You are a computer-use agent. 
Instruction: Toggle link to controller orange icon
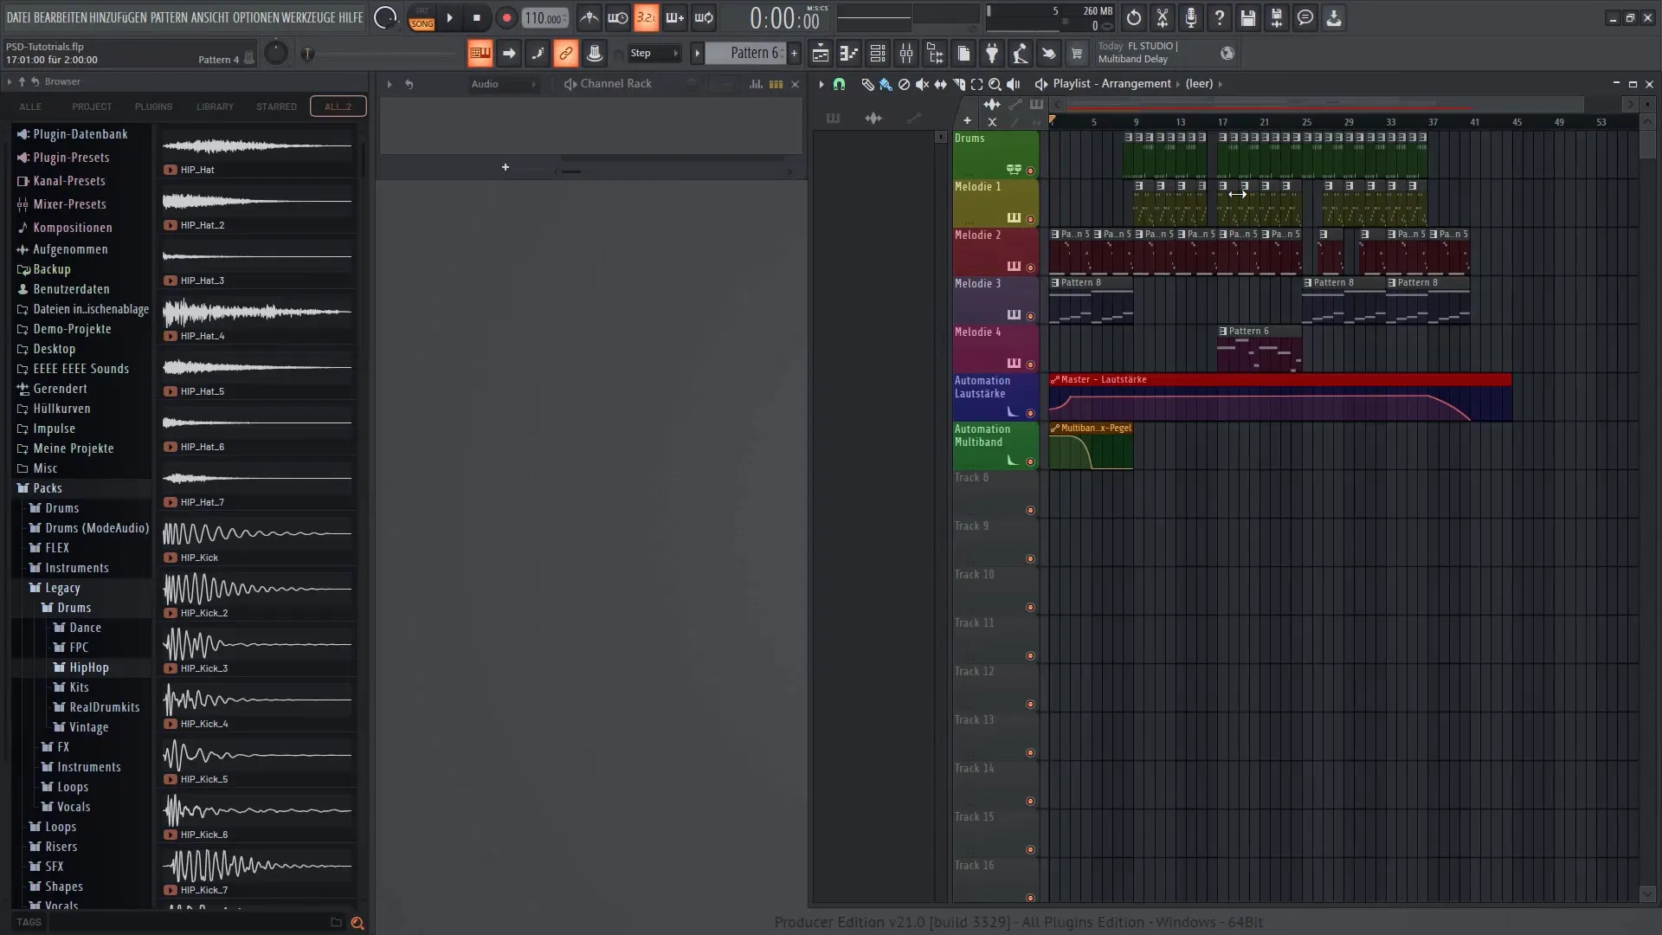pos(565,54)
